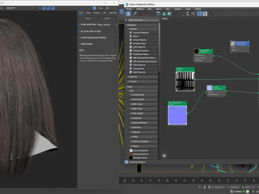Open the Modes menu in Slate

129,9
